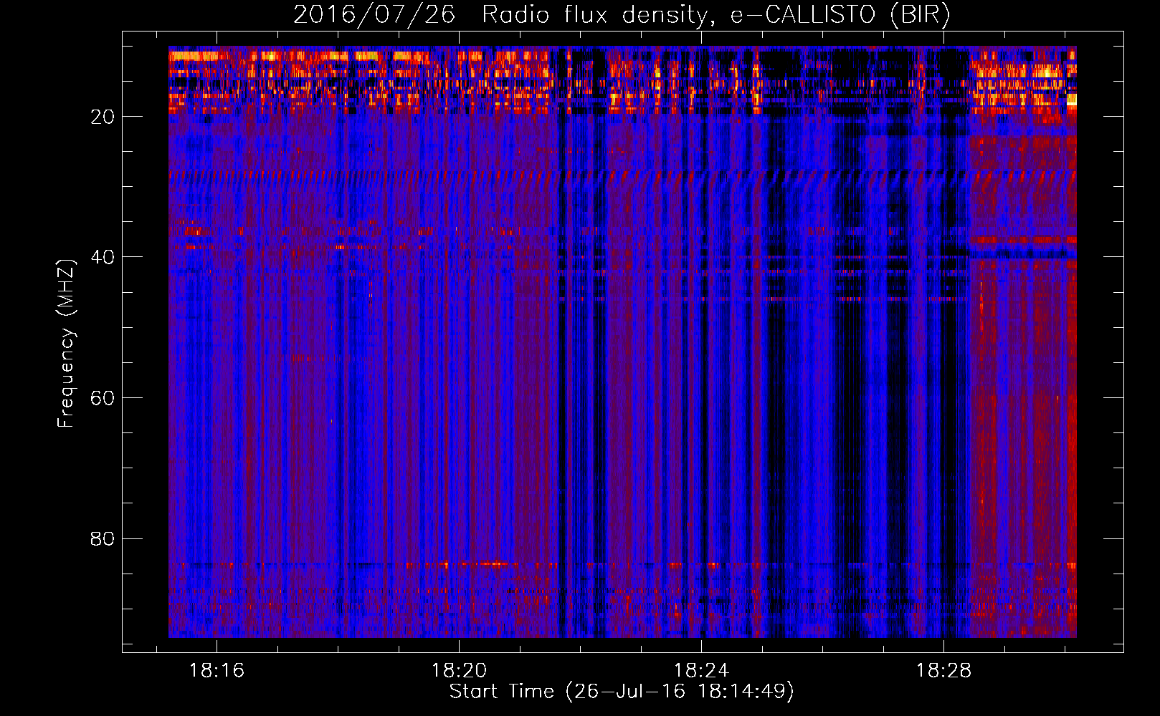Screen dimensions: 1160x716
Task: Click the 'Start Time (26-Jul-16 18:14:49)' x-axis label
Action: click(622, 692)
